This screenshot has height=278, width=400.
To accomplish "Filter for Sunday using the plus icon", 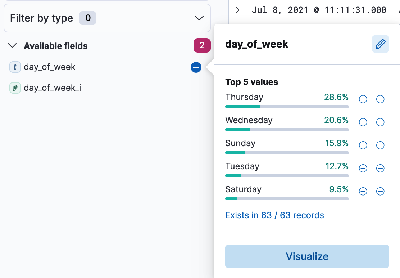I will (x=363, y=145).
